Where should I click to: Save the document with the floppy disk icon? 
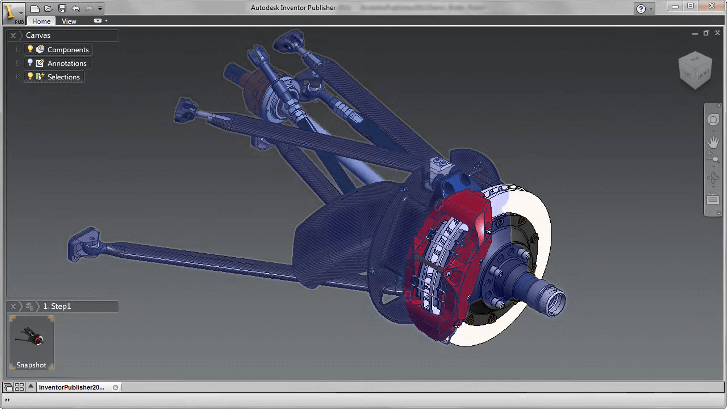tap(62, 9)
